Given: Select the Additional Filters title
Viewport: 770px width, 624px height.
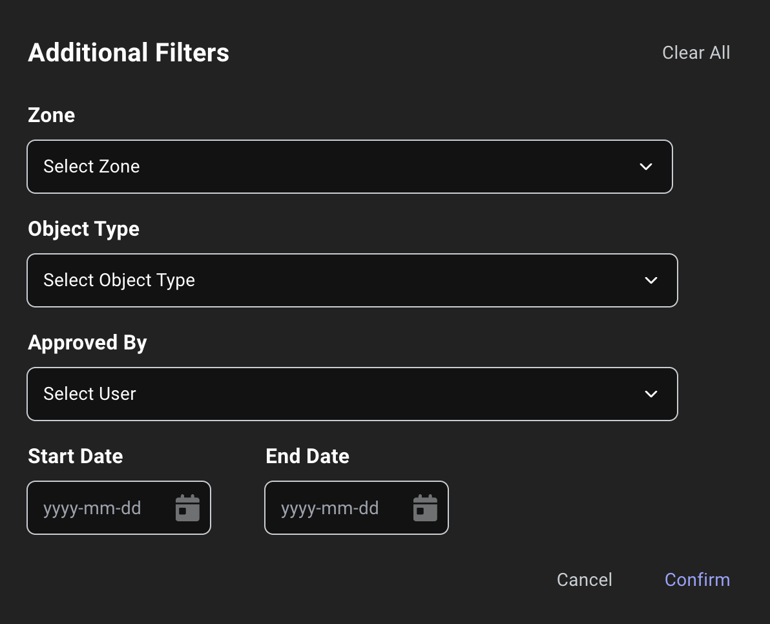Looking at the screenshot, I should point(128,52).
